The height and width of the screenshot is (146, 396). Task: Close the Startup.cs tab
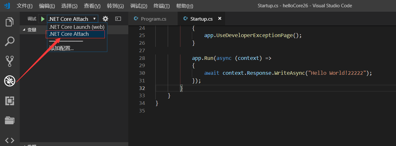point(219,19)
